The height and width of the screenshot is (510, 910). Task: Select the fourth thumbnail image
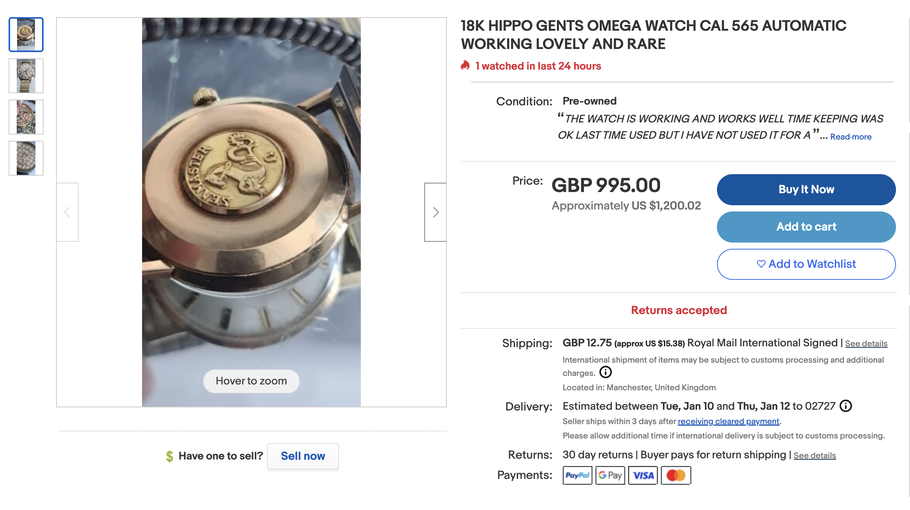click(x=26, y=158)
